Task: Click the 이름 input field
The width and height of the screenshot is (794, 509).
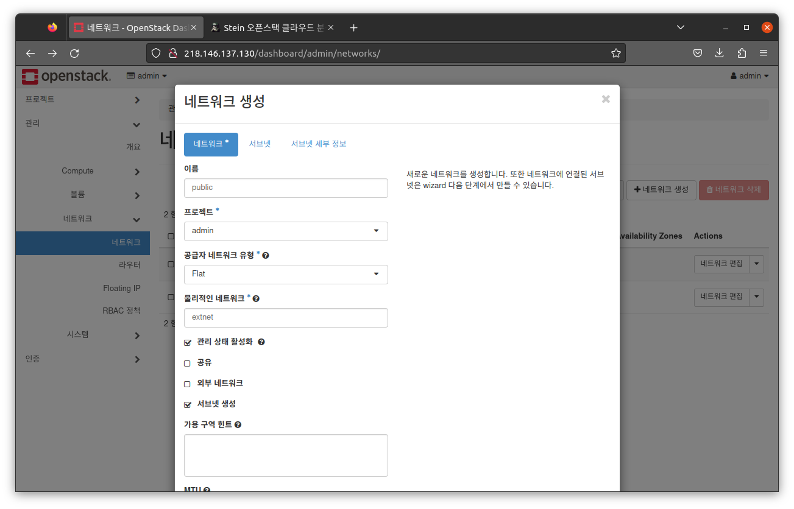Action: coord(286,188)
